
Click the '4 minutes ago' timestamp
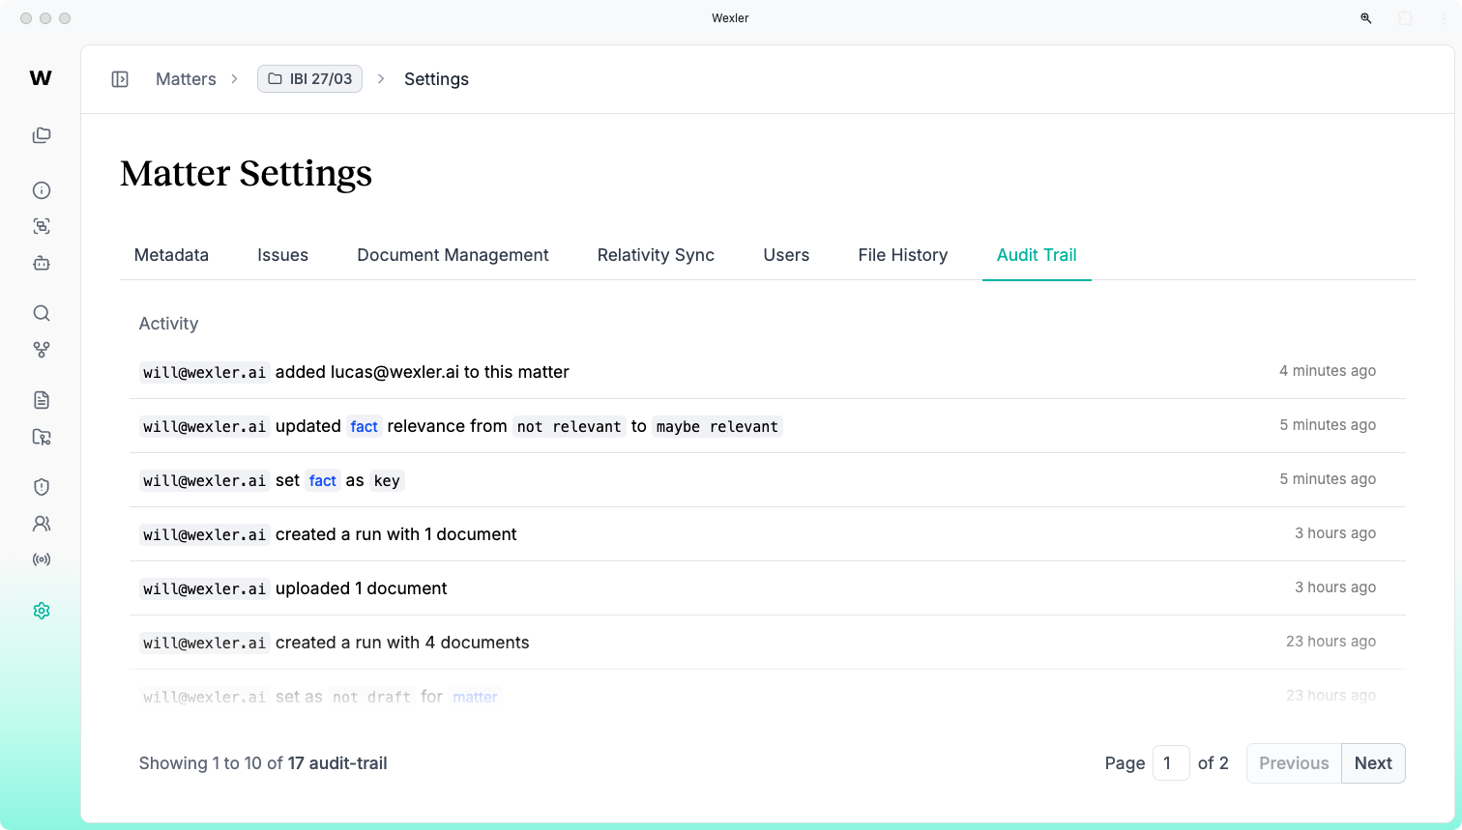click(1328, 371)
